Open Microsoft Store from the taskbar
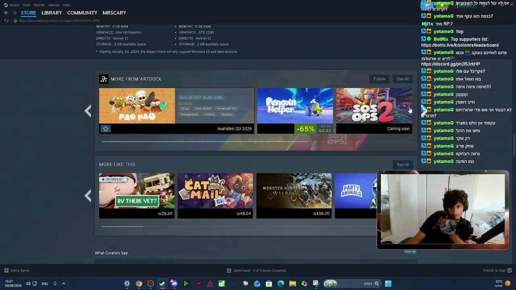Image resolution: width=516 pixels, height=290 pixels. click(269, 284)
